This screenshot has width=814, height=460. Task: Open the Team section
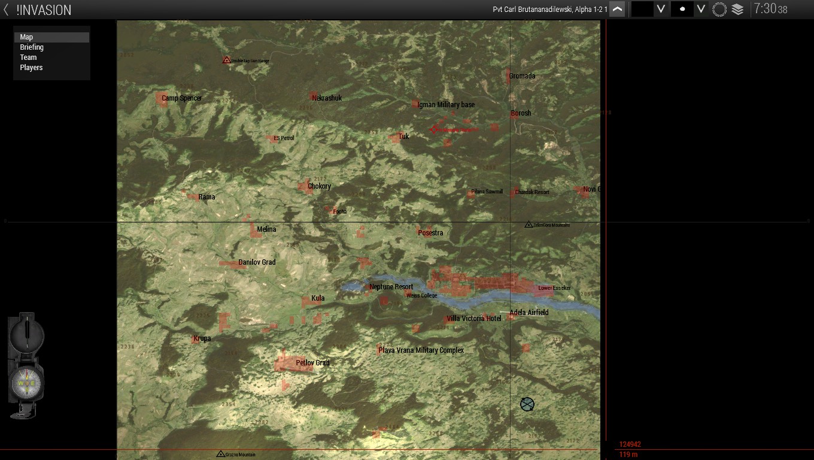[x=51, y=57]
